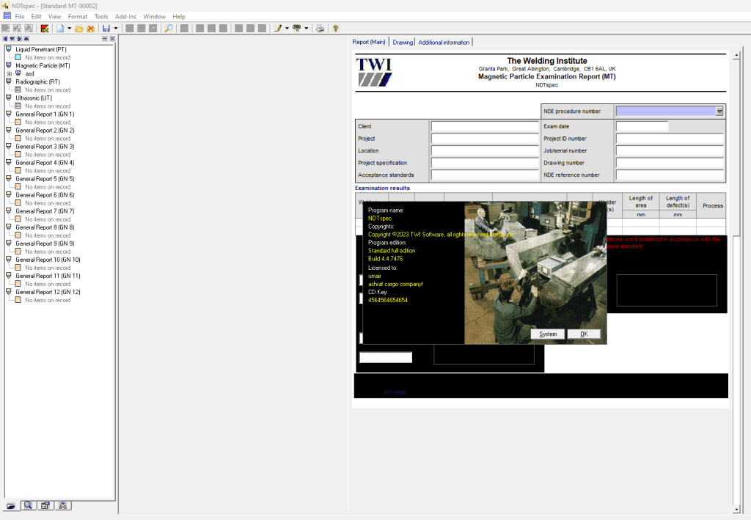Open the search tab at panel bottom

[x=28, y=505]
